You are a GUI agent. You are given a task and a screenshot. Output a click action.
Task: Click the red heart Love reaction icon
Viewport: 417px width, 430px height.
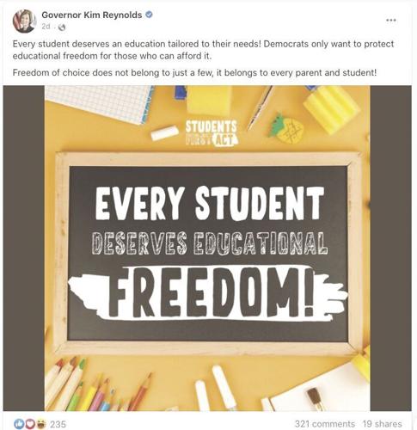point(30,424)
